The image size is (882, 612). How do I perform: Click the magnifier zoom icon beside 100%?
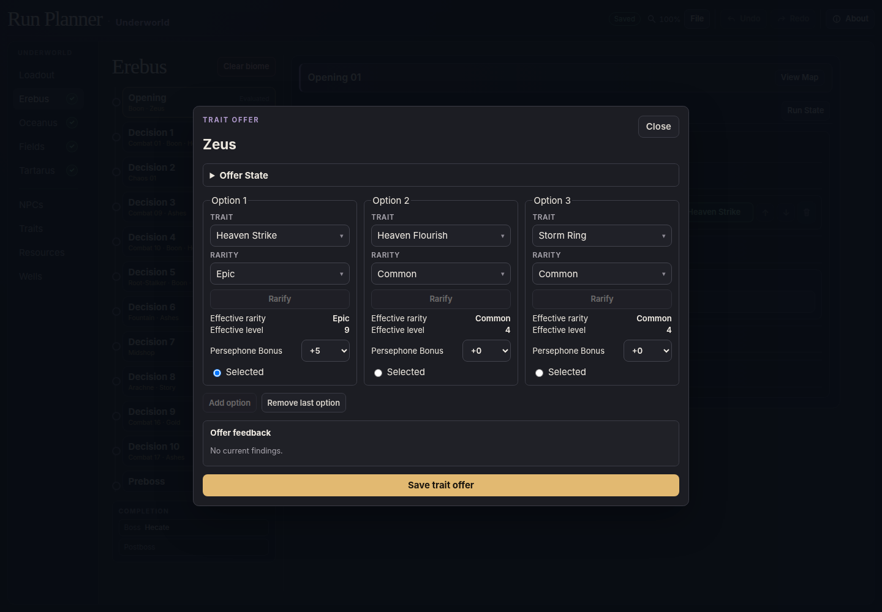click(x=652, y=19)
